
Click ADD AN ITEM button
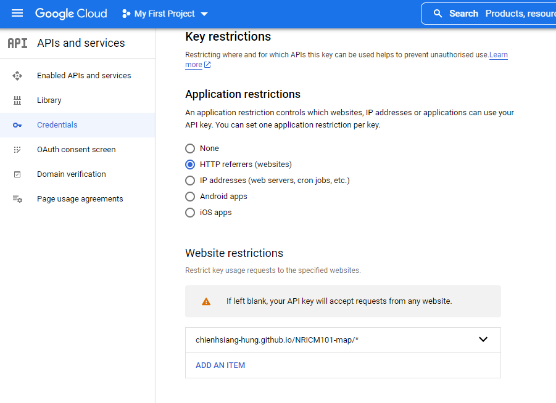[220, 365]
